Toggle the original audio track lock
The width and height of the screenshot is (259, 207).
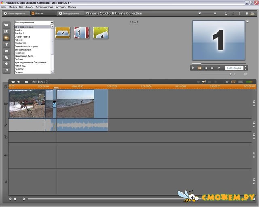(254, 123)
